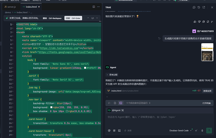Click the @ mention icon in the chat input
The image size is (216, 138).
point(109,131)
